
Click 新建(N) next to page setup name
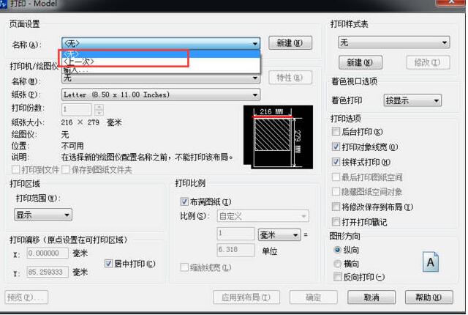point(290,43)
